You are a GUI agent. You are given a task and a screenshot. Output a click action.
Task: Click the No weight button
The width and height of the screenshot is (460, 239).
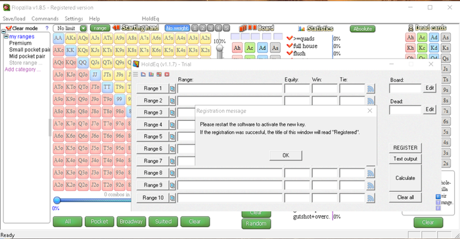[177, 28]
